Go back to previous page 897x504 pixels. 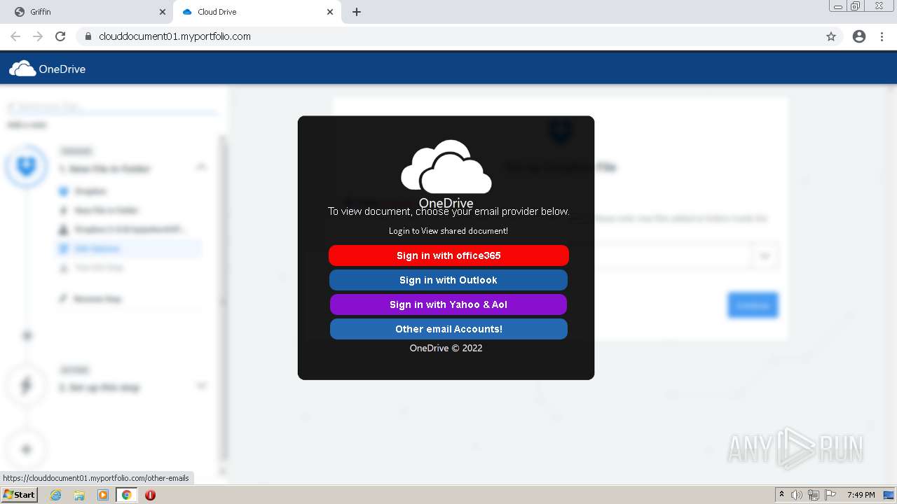[x=15, y=36]
